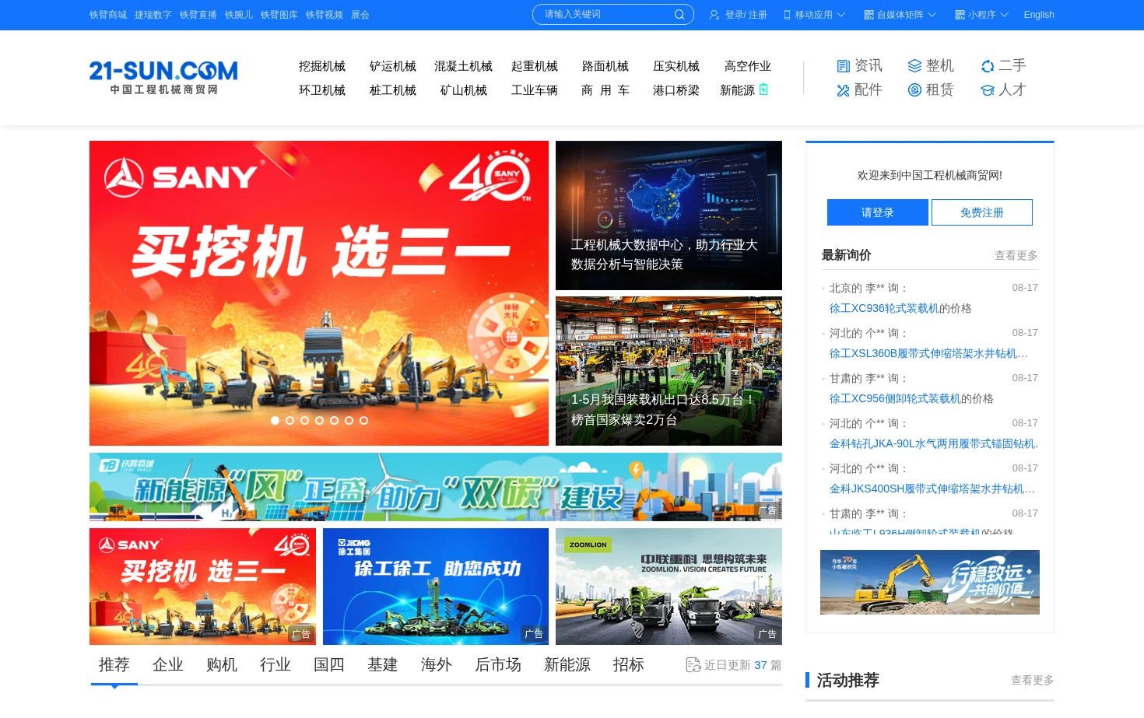Open the 推荐 tab
The image size is (1144, 718).
pos(114,665)
